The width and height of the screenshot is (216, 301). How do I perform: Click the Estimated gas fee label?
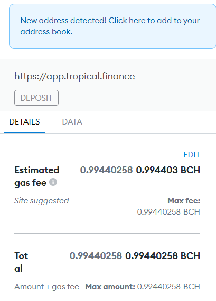coord(37,176)
